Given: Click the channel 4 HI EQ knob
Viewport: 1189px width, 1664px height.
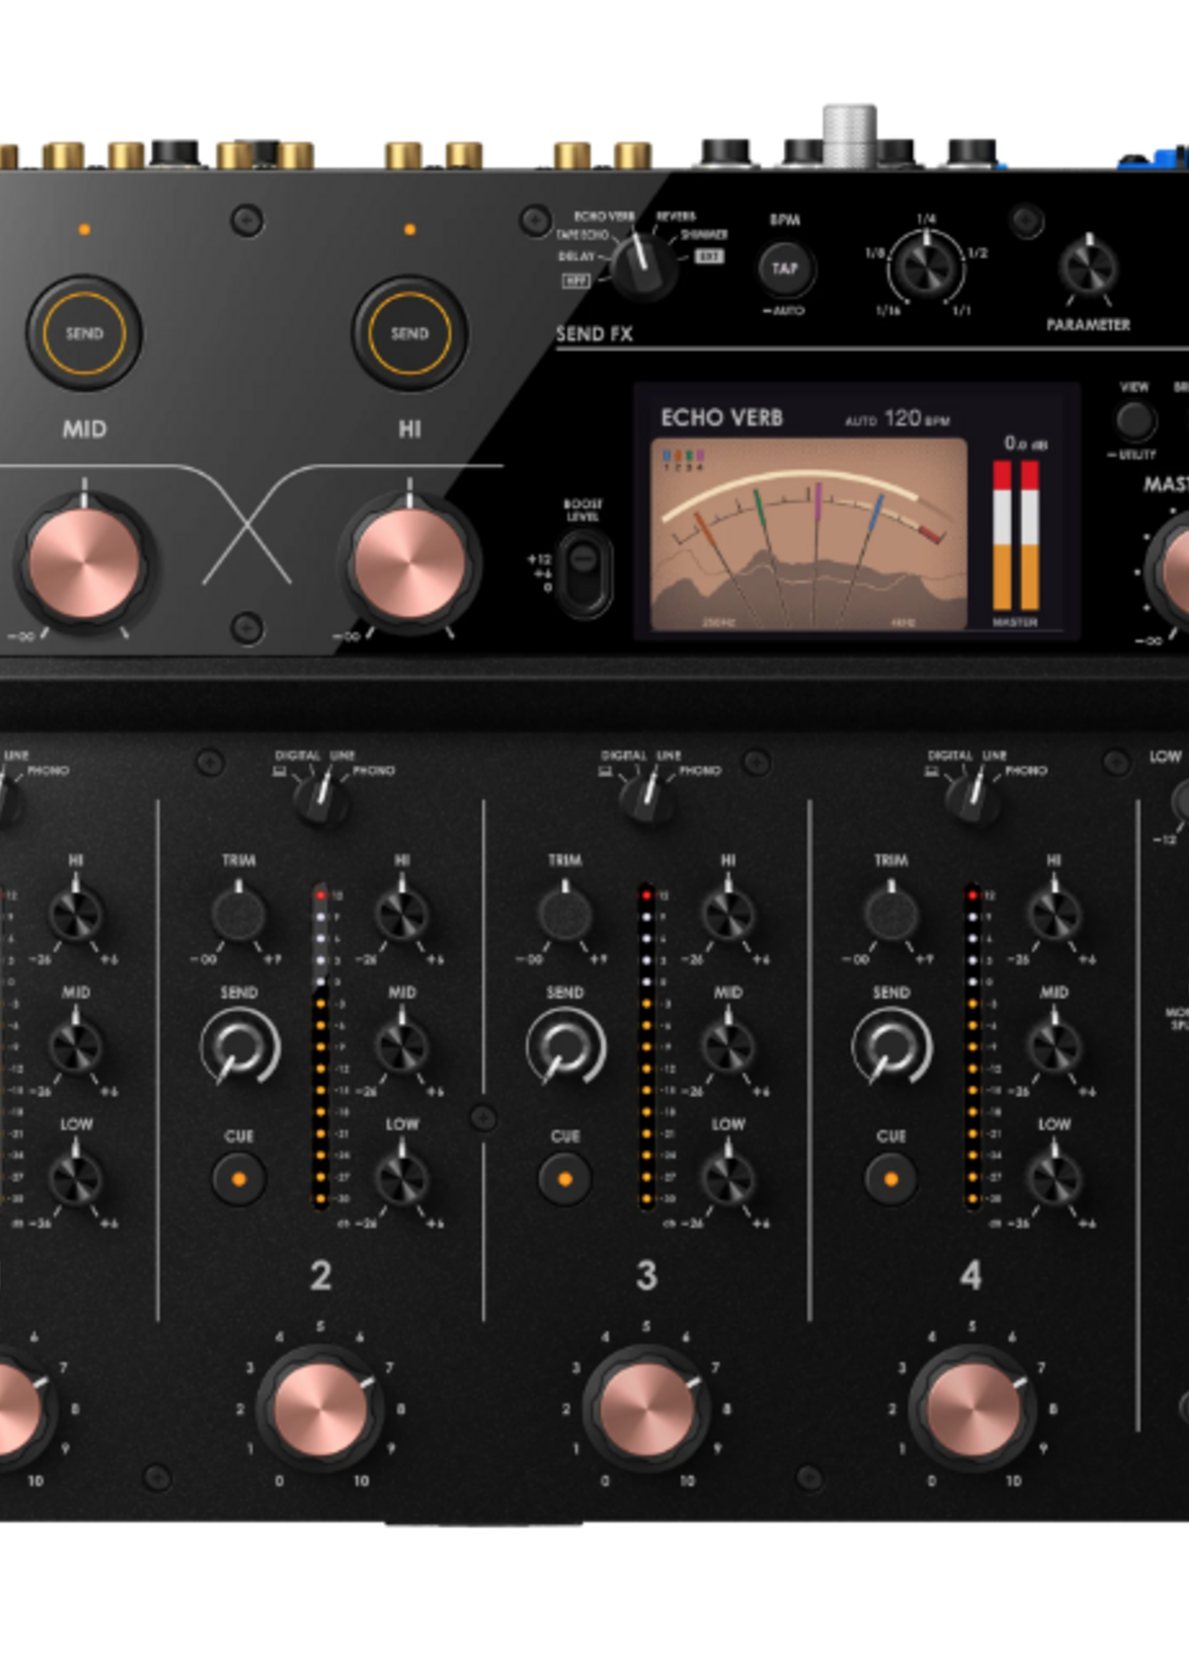Looking at the screenshot, I should point(1054,913).
